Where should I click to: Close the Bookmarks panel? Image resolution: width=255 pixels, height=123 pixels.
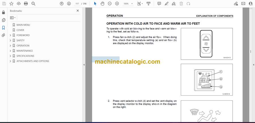[x=78, y=11]
